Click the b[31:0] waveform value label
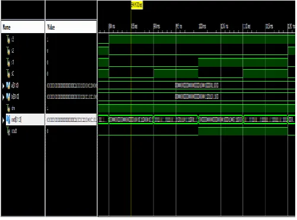Screen dimensions: 297x220 (x=197, y=96)
